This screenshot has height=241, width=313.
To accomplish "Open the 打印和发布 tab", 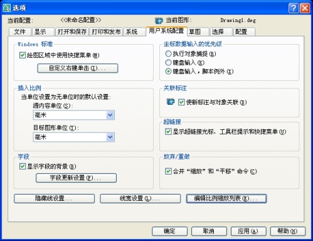I will point(106,32).
